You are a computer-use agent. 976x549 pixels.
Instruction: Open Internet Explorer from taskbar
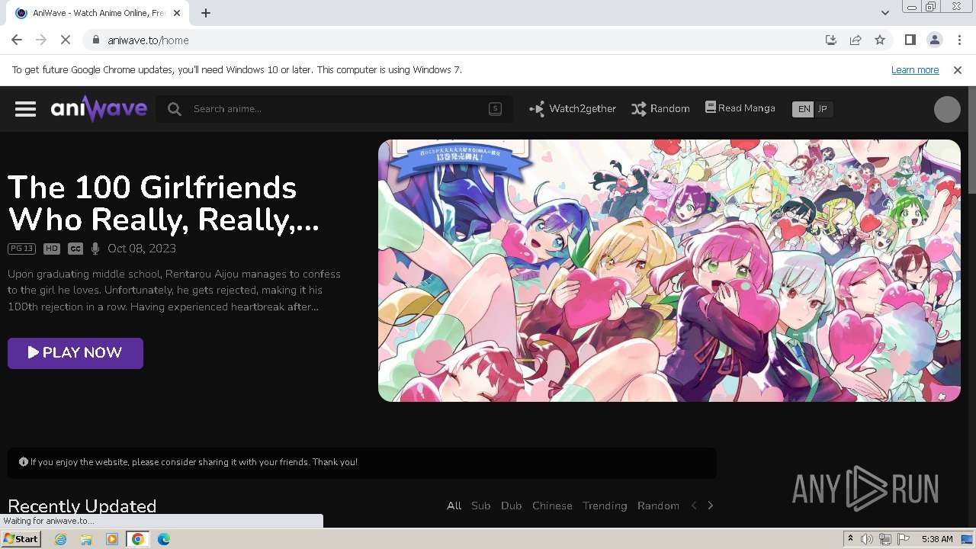coord(60,539)
